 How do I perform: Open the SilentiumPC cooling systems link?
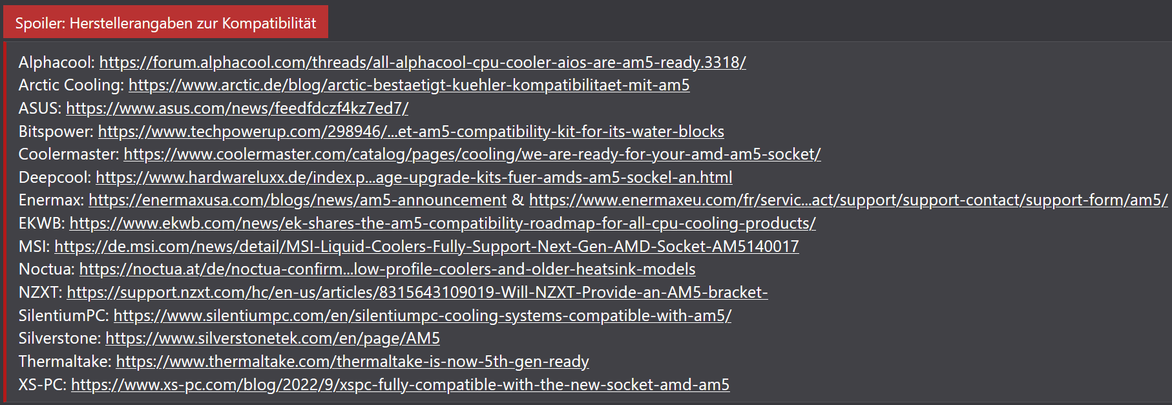pyautogui.click(x=423, y=315)
